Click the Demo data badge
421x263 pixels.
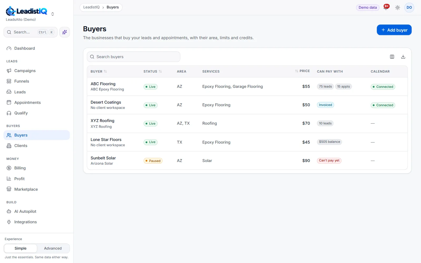pos(368,8)
